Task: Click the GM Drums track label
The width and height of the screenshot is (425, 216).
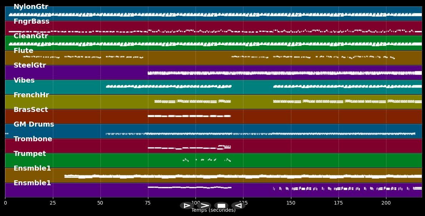Action: coord(34,124)
